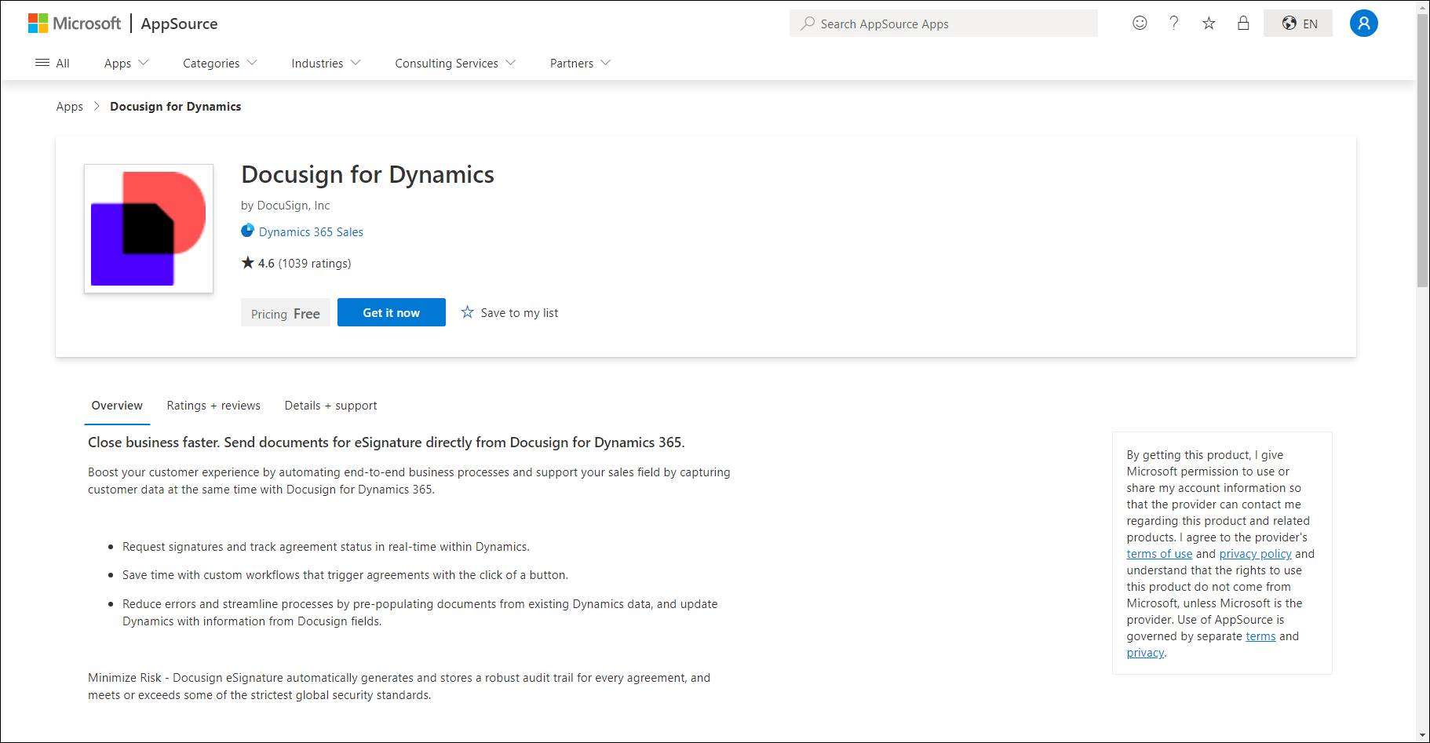This screenshot has width=1430, height=743.
Task: Open the Details + support tab
Action: click(x=330, y=405)
